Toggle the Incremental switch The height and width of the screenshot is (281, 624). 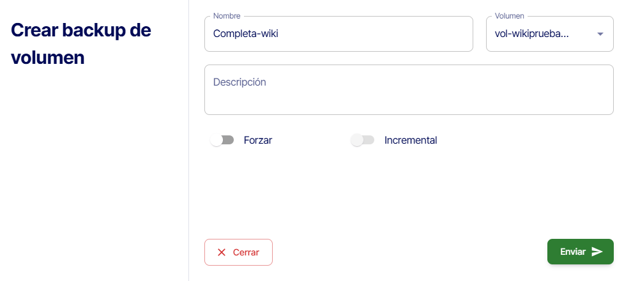pyautogui.click(x=362, y=140)
